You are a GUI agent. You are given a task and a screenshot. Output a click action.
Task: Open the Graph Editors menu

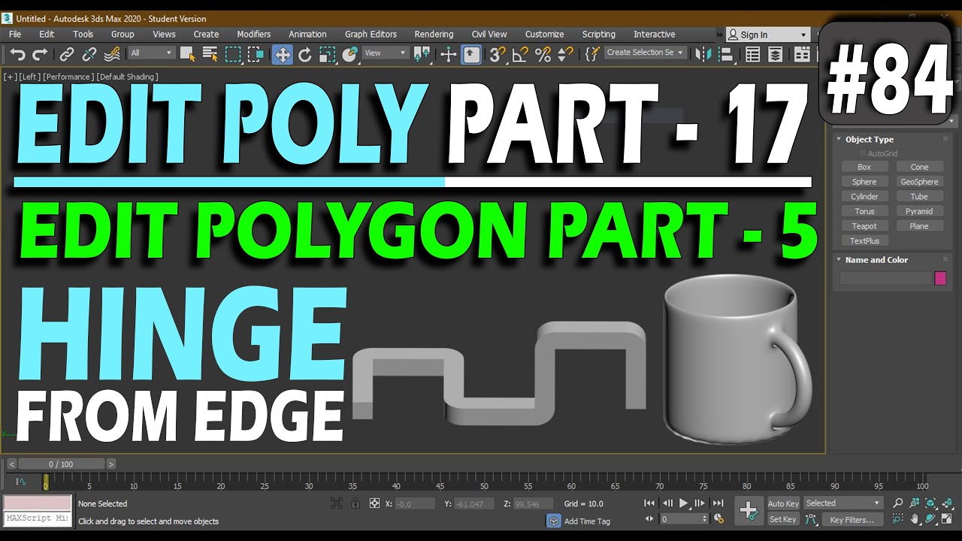[371, 35]
